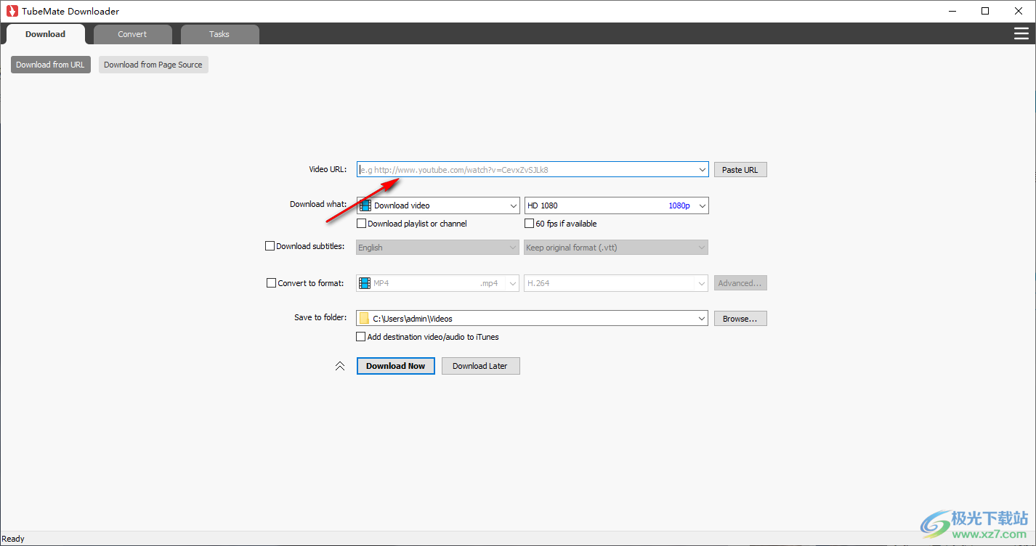Screen dimensions: 1036x546
Task: Click the blue 1080p resolution label
Action: tap(679, 205)
